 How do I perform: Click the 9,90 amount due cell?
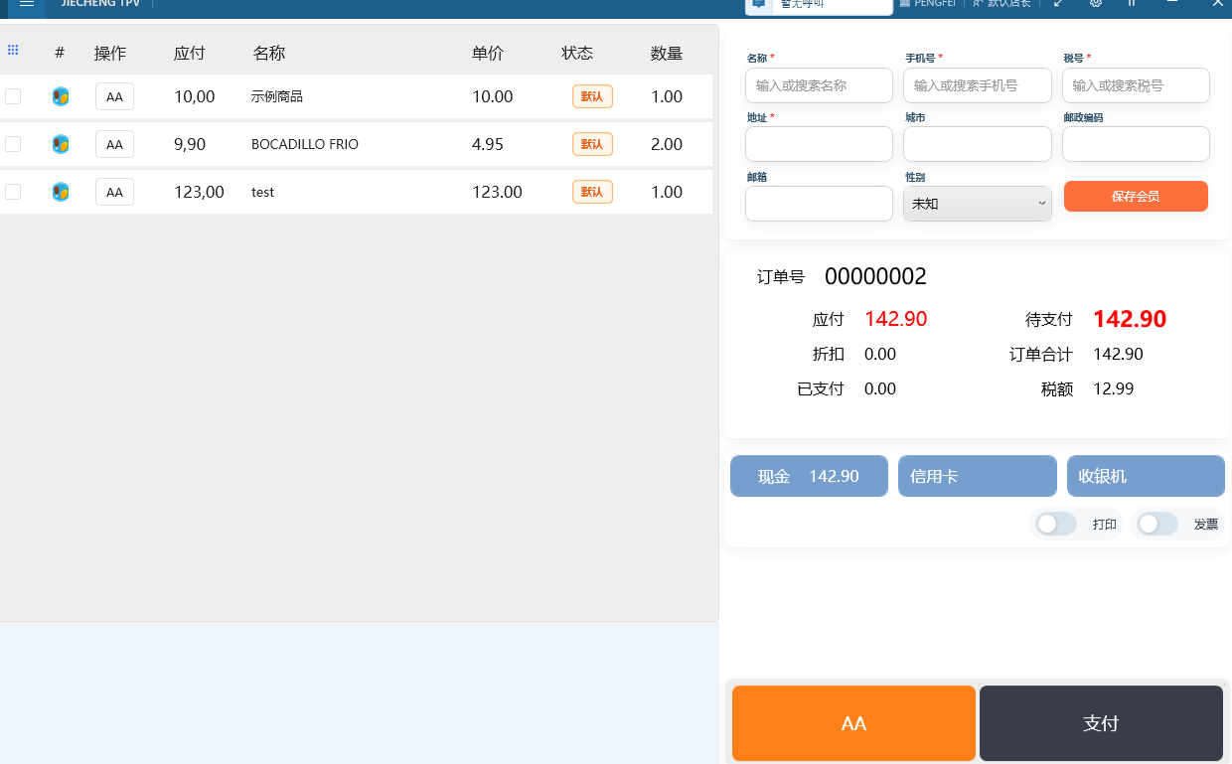point(190,144)
